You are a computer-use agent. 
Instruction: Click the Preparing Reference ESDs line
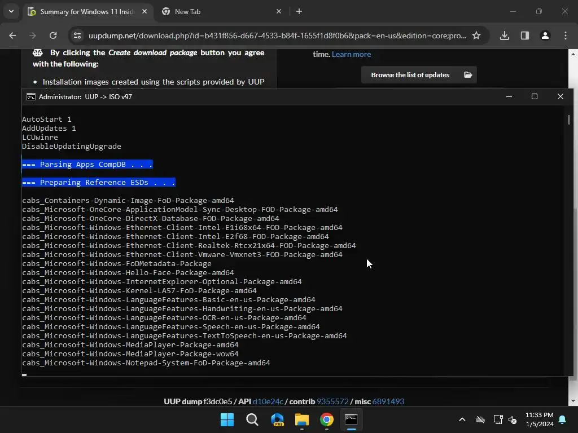click(99, 182)
